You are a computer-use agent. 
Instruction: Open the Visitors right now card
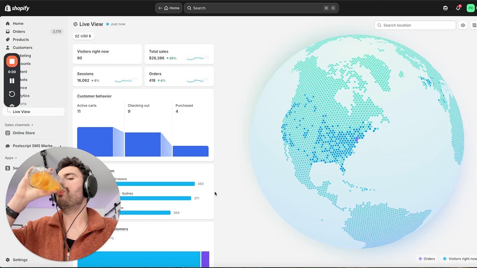tap(107, 54)
